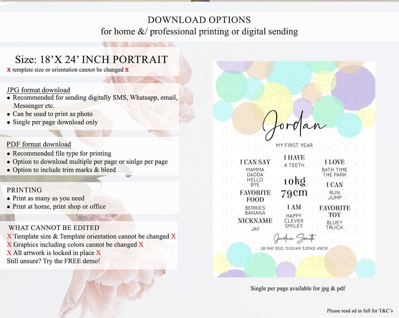Open the underlined "PDF format download" heading
Image resolution: width=399 pixels, height=318 pixels.
tap(39, 144)
